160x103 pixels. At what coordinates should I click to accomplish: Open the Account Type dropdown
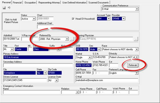click(108, 19)
